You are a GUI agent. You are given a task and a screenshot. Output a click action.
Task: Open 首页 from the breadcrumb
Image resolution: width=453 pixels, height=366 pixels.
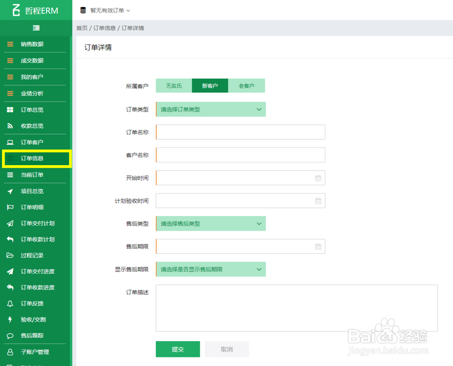click(x=82, y=28)
